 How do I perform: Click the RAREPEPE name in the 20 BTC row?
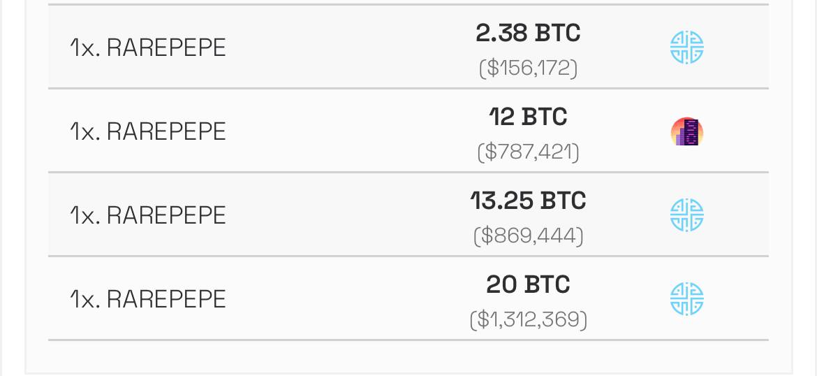[166, 299]
